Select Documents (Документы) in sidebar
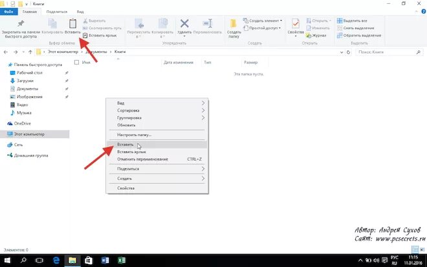The width and height of the screenshot is (427, 267). (24, 89)
